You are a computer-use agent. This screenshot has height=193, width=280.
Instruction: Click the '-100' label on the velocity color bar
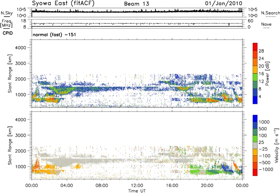click(265, 156)
